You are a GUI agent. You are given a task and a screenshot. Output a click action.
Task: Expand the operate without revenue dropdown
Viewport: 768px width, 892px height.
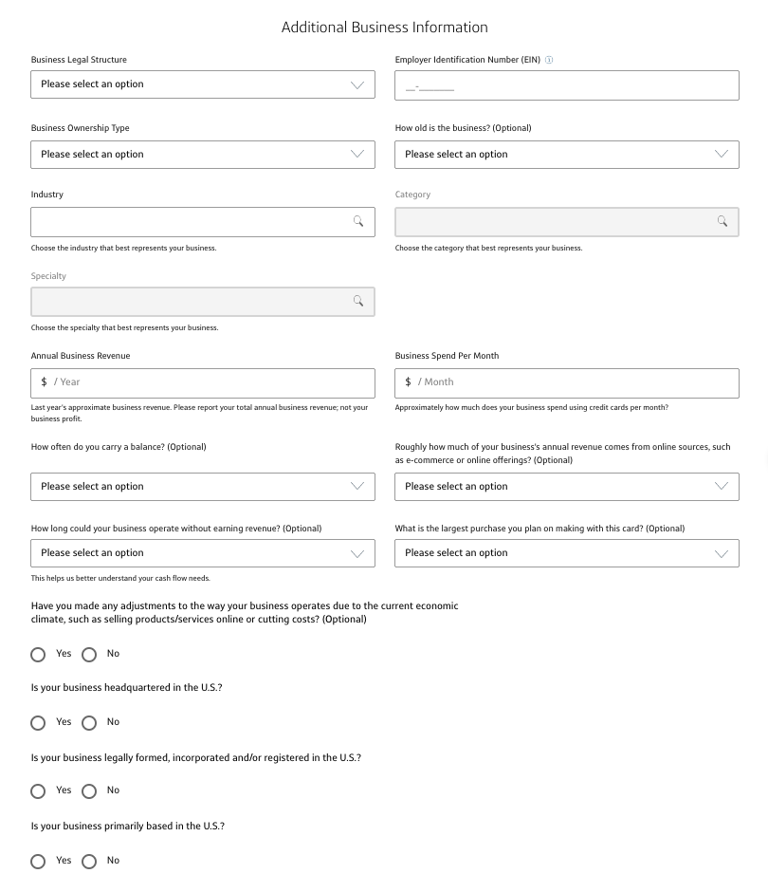point(202,553)
